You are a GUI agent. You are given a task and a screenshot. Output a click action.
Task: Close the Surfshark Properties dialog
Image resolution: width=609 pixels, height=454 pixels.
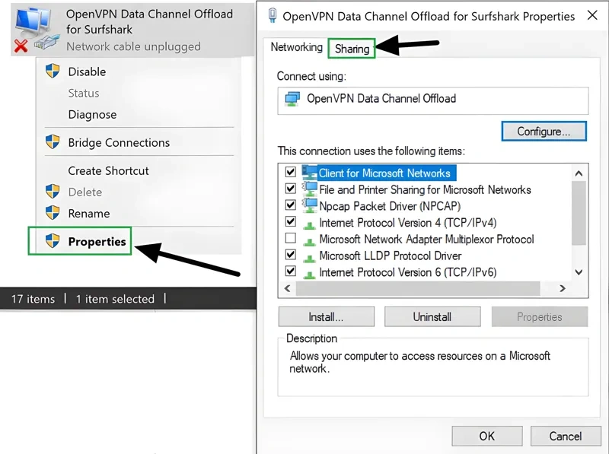tap(592, 15)
